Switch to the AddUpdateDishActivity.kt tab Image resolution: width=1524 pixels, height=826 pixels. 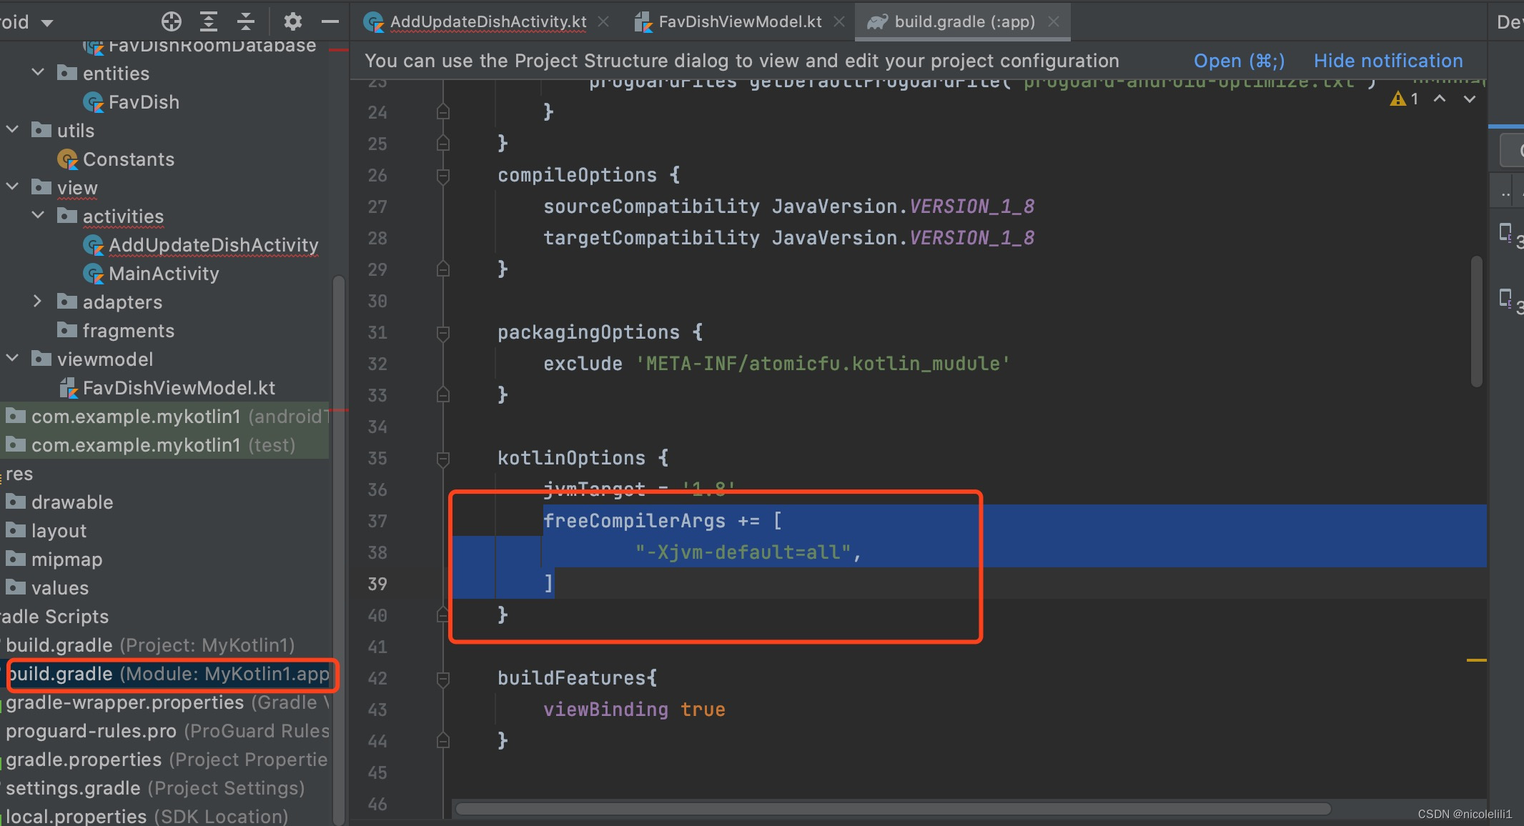coord(488,21)
